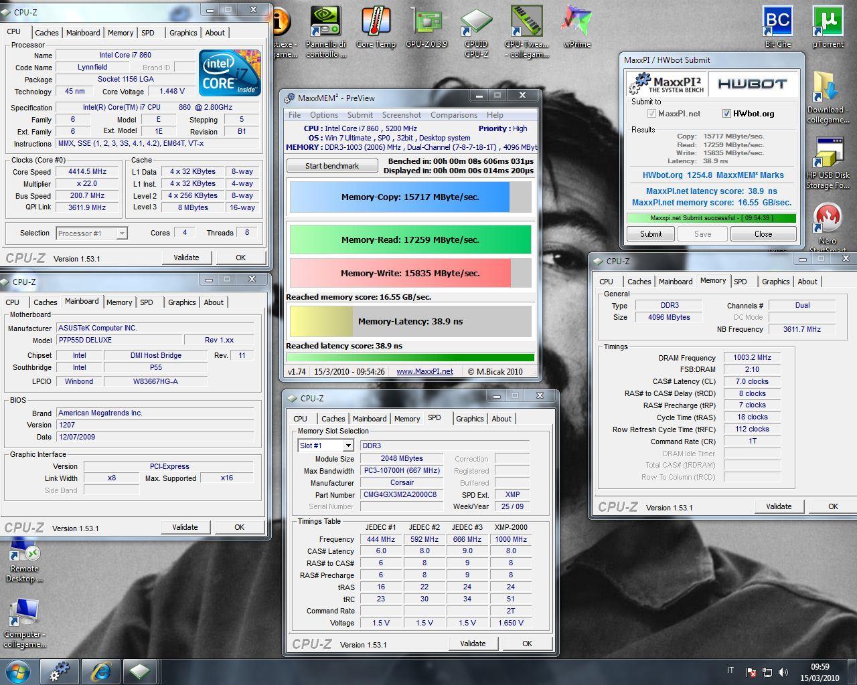Click Validate in the Memory CPU-Z window

click(x=779, y=506)
